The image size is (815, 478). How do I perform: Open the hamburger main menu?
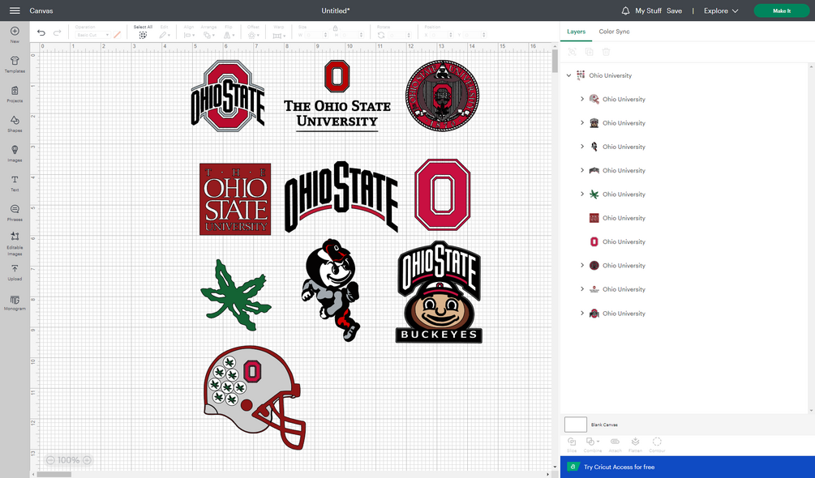15,11
